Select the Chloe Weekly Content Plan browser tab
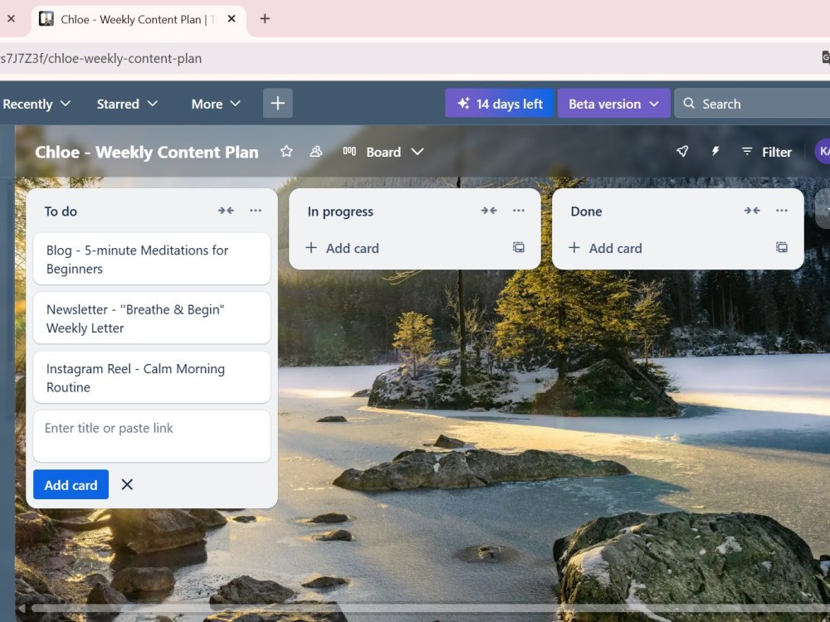 [x=138, y=20]
